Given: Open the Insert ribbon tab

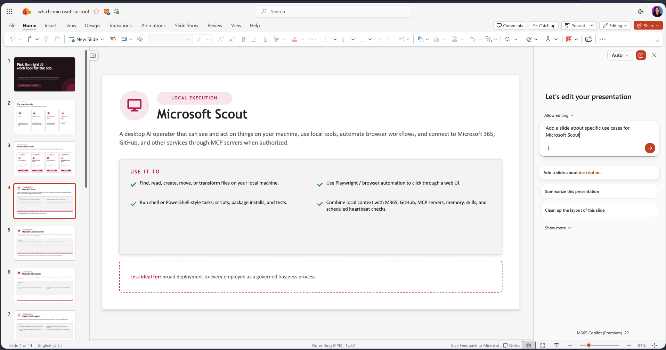Looking at the screenshot, I should click(x=50, y=25).
